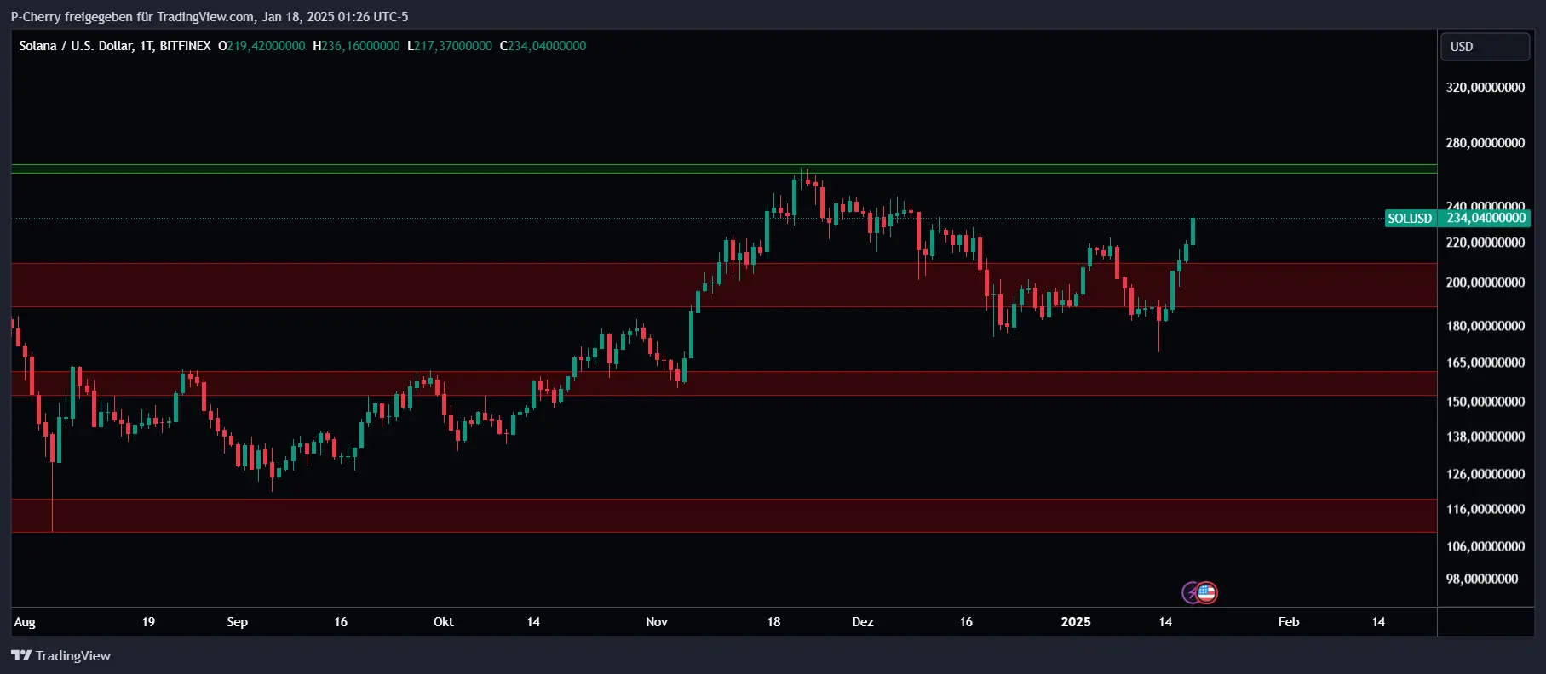
Task: Click the 220,00000000 price axis label
Action: pyautogui.click(x=1486, y=243)
